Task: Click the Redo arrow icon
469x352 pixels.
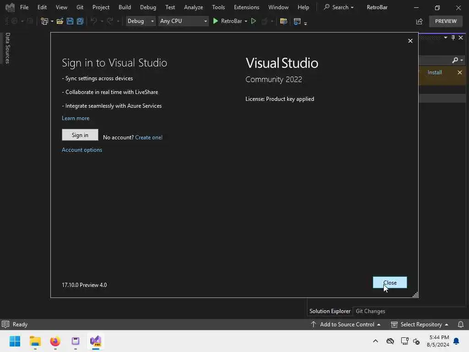Action: tap(110, 21)
